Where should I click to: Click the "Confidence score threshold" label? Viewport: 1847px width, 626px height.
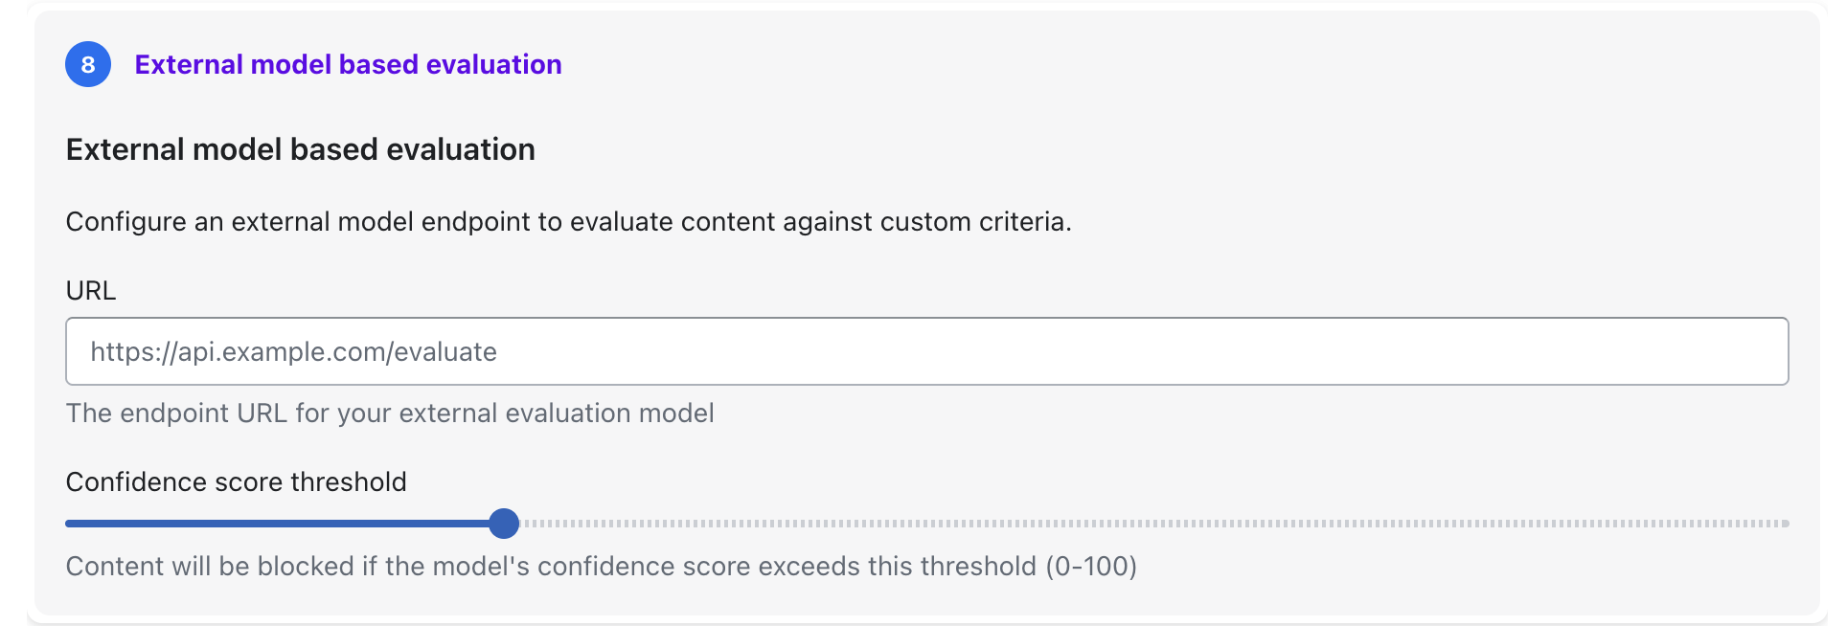click(236, 481)
